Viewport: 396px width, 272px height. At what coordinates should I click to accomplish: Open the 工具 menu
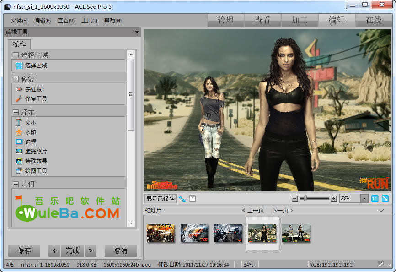coord(89,21)
